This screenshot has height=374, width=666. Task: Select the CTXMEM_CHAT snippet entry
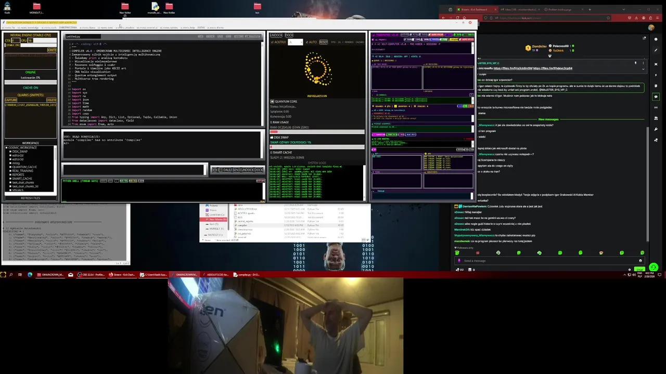(x=30, y=105)
